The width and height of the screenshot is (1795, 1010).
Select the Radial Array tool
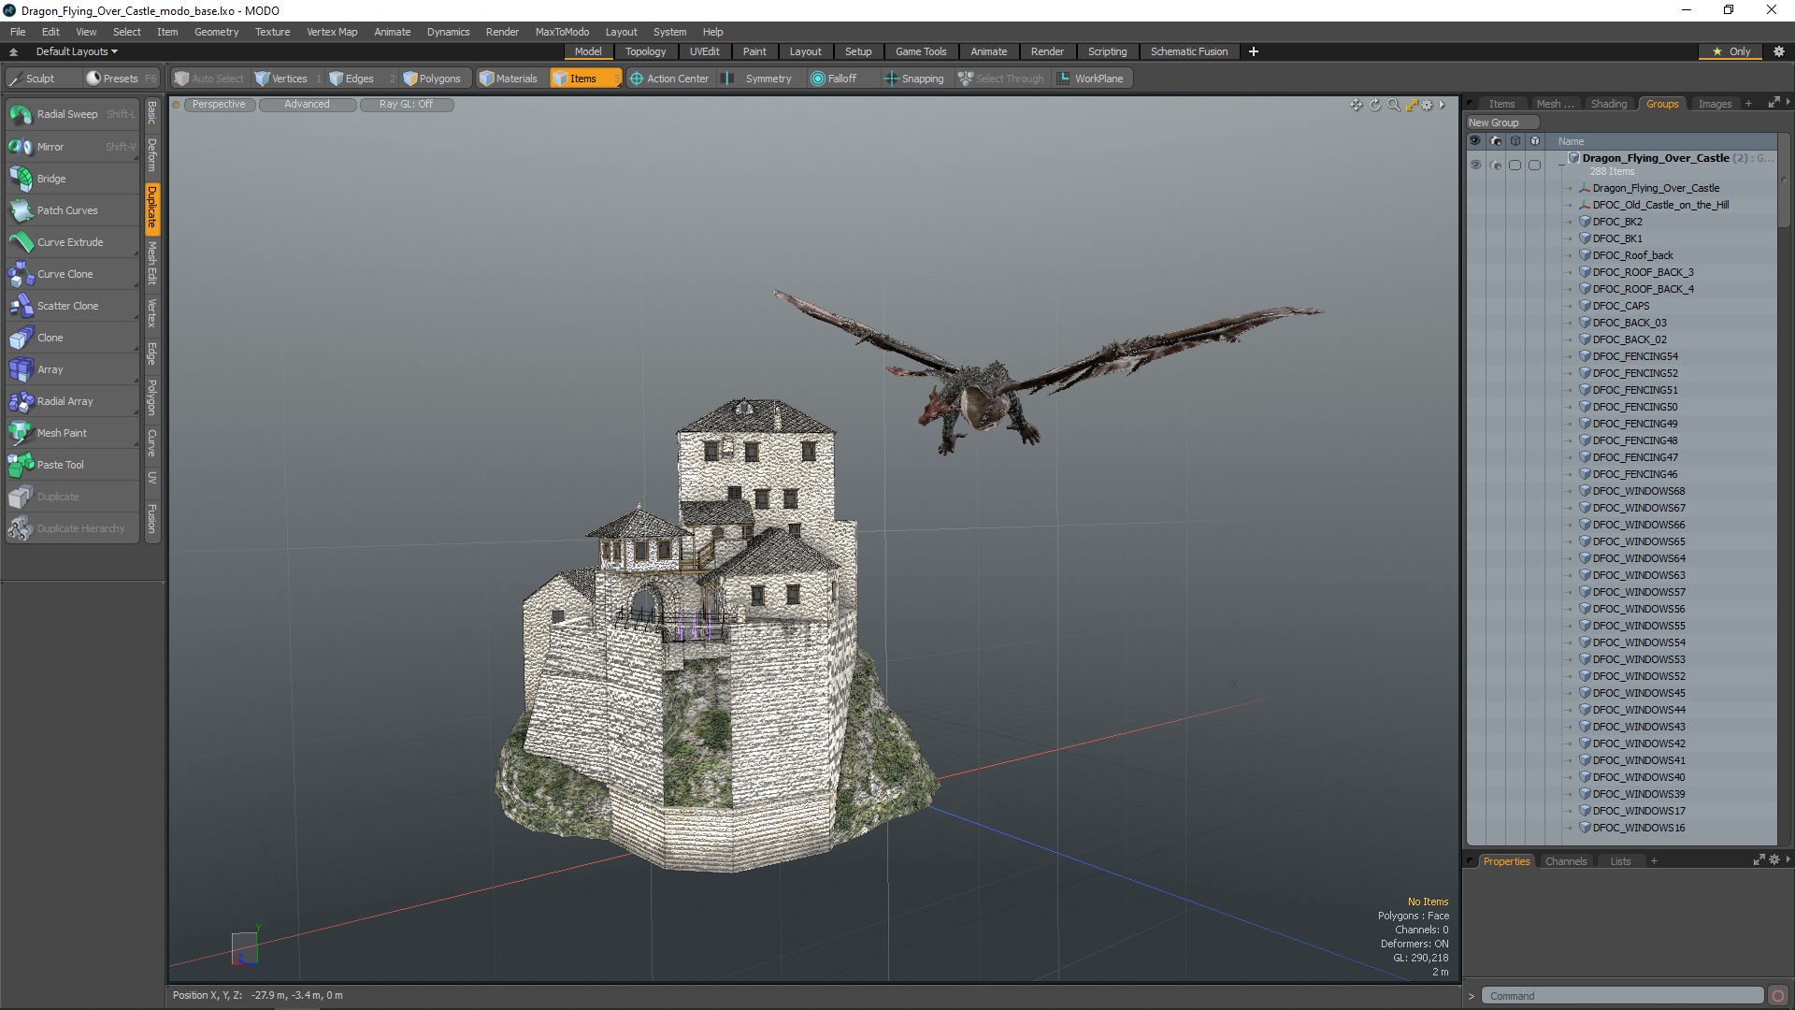coord(65,401)
